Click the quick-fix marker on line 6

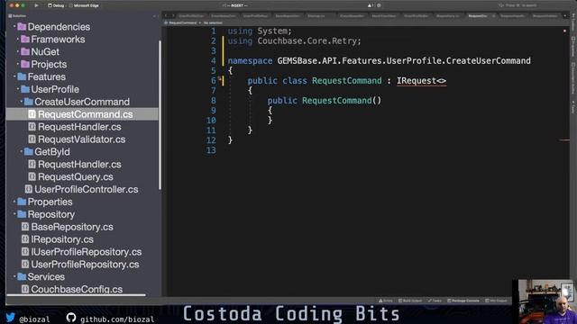coord(220,79)
